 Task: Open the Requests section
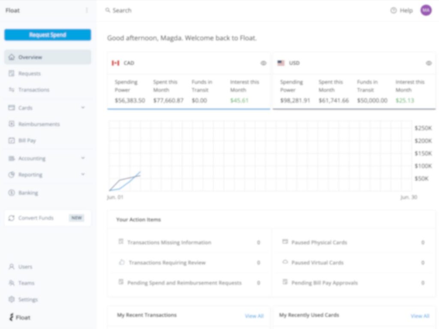click(x=28, y=73)
